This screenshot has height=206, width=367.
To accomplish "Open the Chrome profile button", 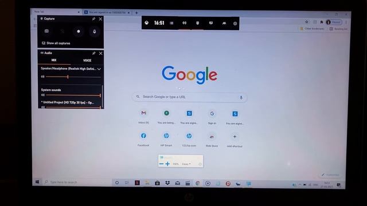I will pos(334,22).
